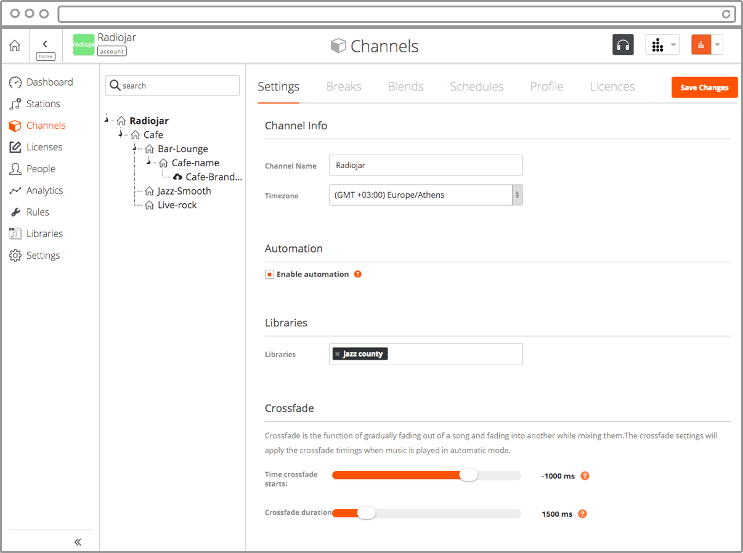Select the Jazz-Smooth channel in tree
This screenshot has height=553, width=743.
pyautogui.click(x=184, y=191)
